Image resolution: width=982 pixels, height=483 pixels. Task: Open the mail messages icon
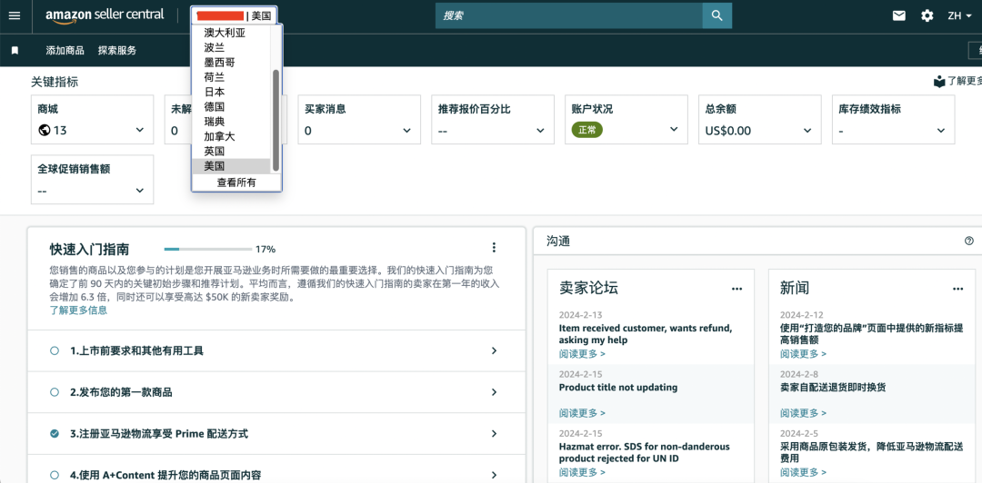[899, 15]
